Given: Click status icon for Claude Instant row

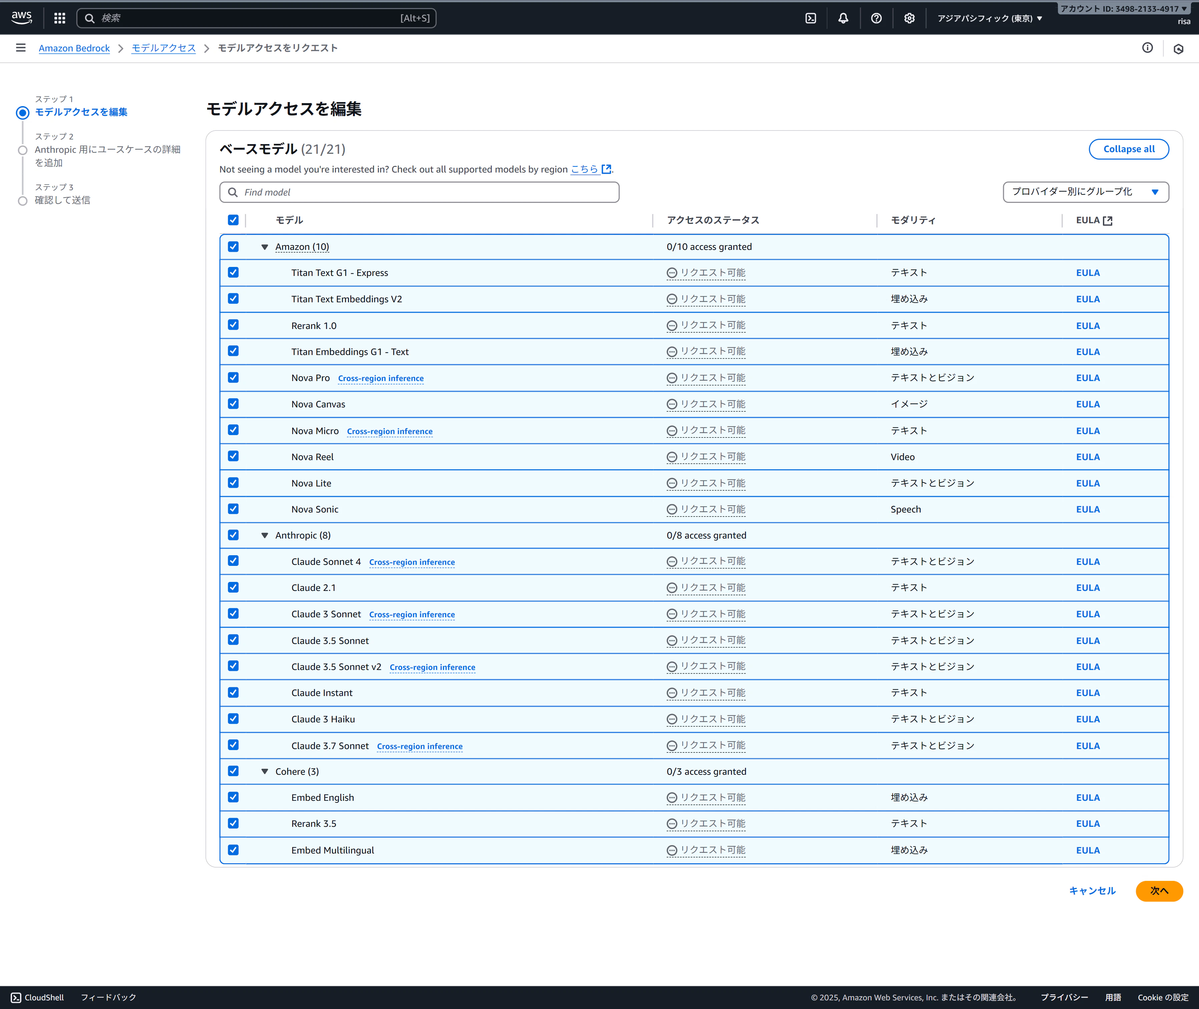Looking at the screenshot, I should pos(672,693).
